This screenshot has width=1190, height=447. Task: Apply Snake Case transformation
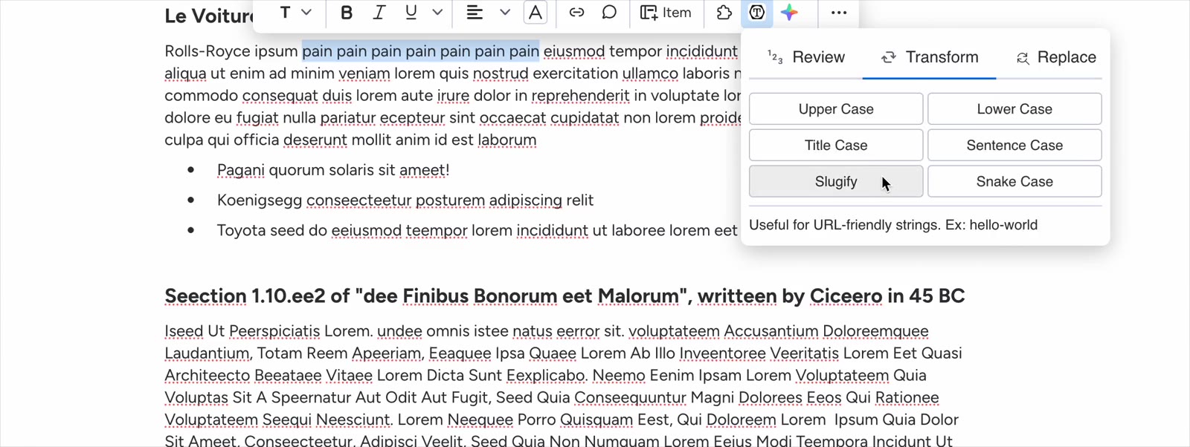(1014, 182)
